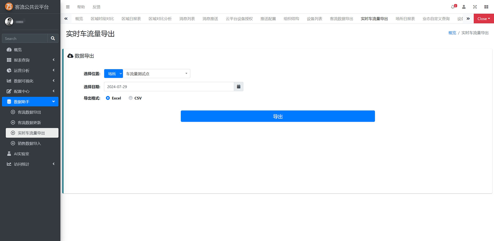Screen dimensions: 494x241
Task: Click the 运营分析 pie chart icon
Action: pos(9,70)
